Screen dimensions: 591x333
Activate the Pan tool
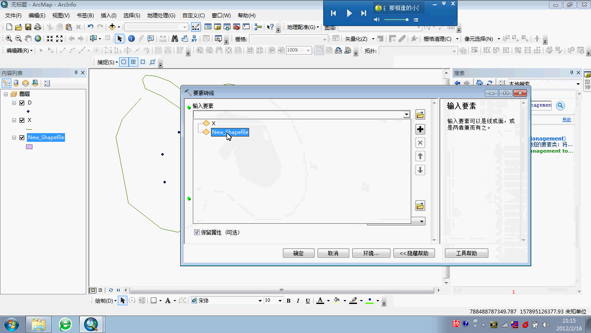coord(28,38)
